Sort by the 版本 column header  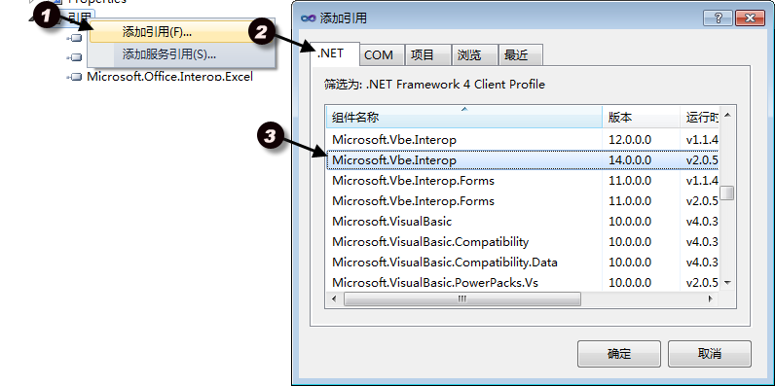641,118
